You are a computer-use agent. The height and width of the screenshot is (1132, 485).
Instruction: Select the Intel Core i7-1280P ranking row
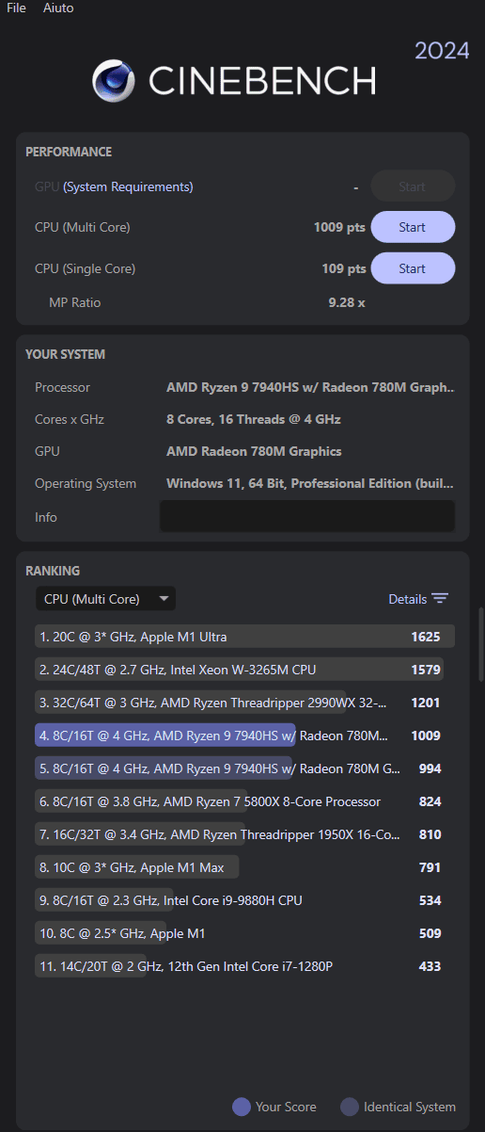244,966
